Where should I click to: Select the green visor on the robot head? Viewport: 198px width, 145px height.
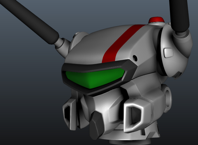tap(95, 78)
